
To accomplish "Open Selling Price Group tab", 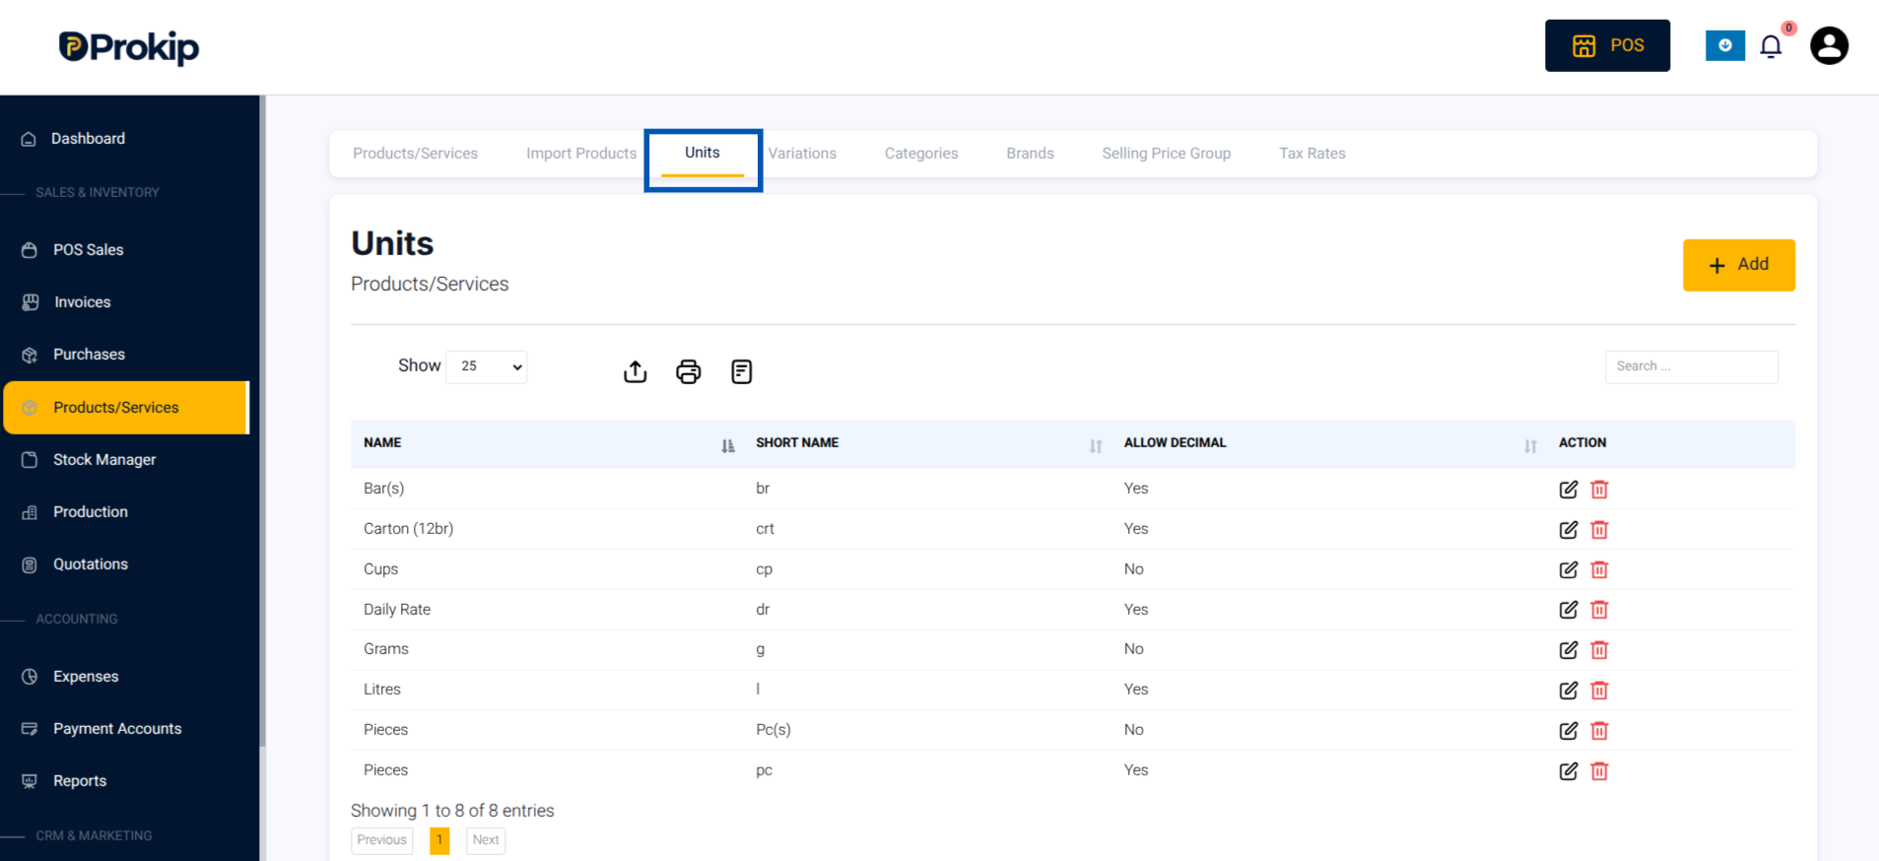I will click(x=1167, y=154).
